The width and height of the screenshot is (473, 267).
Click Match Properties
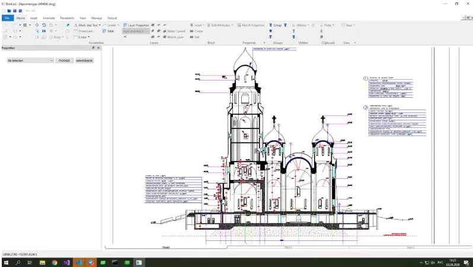[x=251, y=25]
